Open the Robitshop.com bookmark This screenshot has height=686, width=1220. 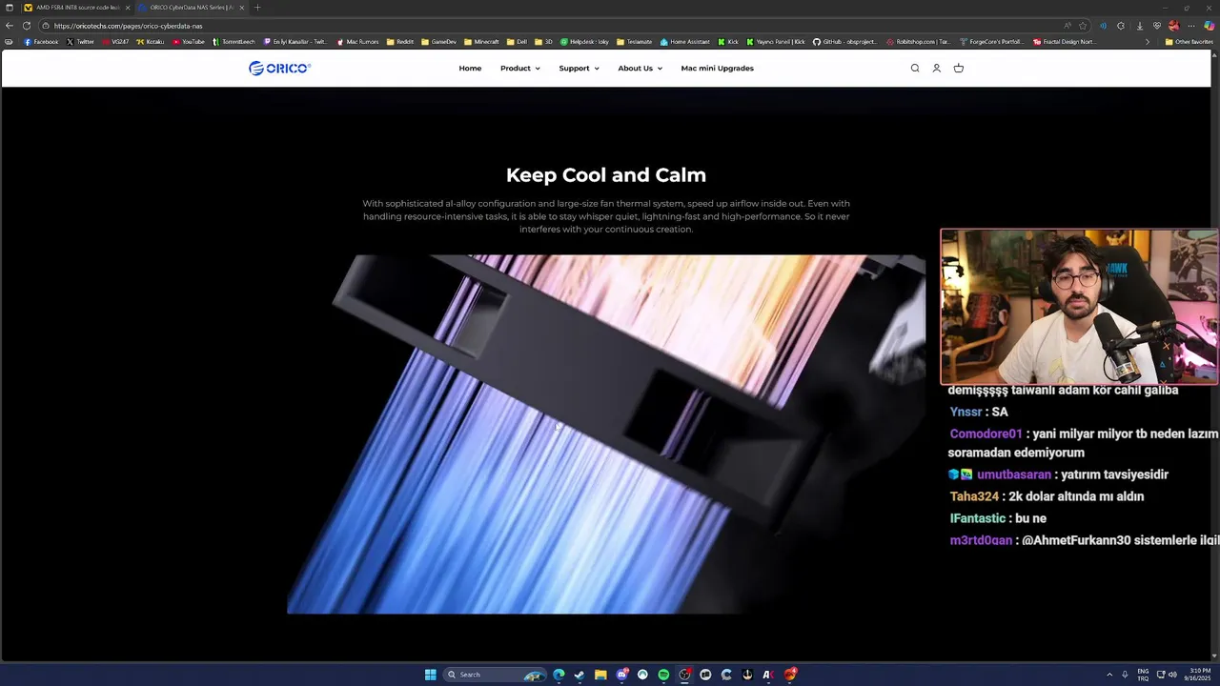point(918,42)
